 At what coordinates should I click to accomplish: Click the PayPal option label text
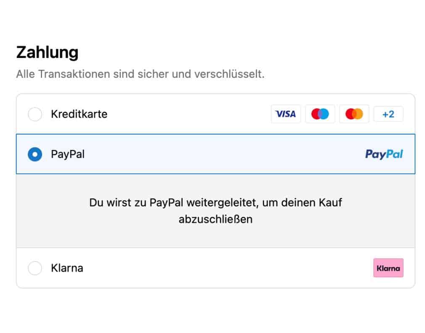tap(68, 154)
